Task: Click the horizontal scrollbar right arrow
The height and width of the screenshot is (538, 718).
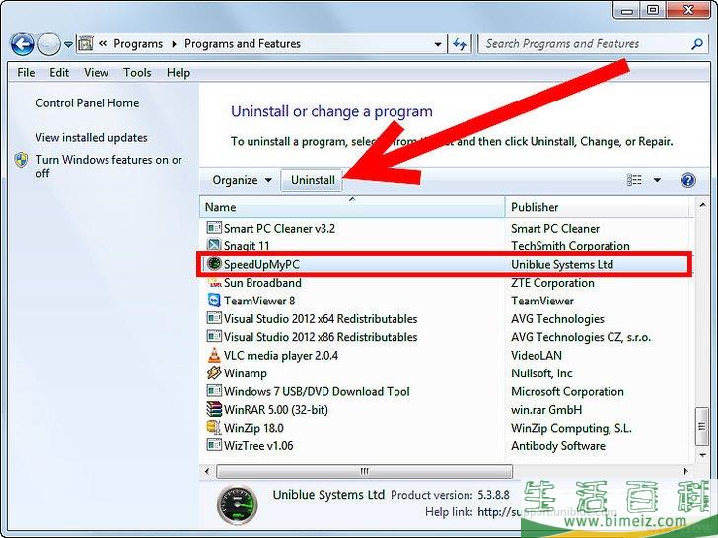Action: (x=686, y=471)
